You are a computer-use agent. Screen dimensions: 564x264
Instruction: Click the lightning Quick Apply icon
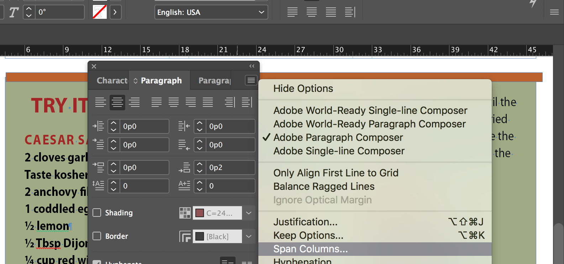[x=533, y=4]
